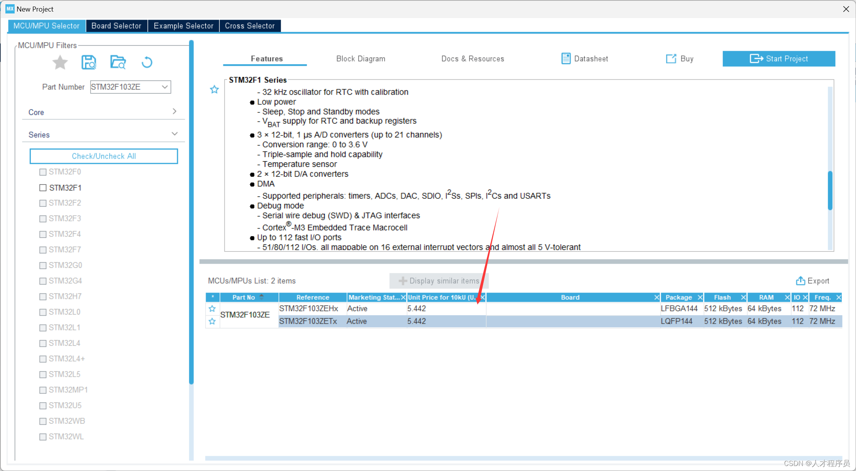Click the bottom horizontal scrollbar of MCU list
This screenshot has width=856, height=471.
pos(524,458)
